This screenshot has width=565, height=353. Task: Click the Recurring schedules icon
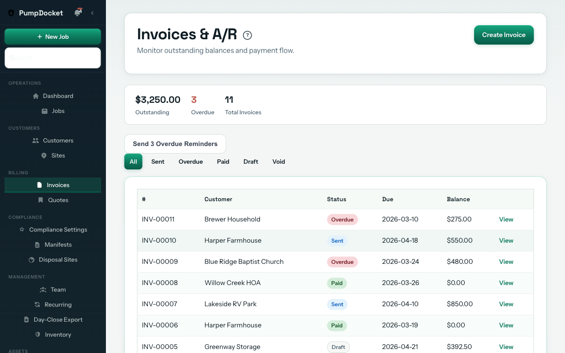point(38,304)
